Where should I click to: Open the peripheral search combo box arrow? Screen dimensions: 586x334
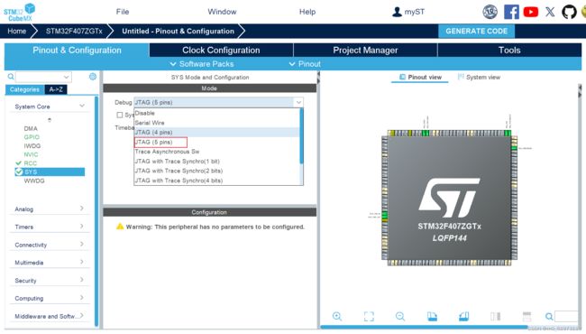coord(66,77)
